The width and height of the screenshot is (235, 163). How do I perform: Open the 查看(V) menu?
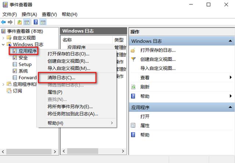coord(49,14)
